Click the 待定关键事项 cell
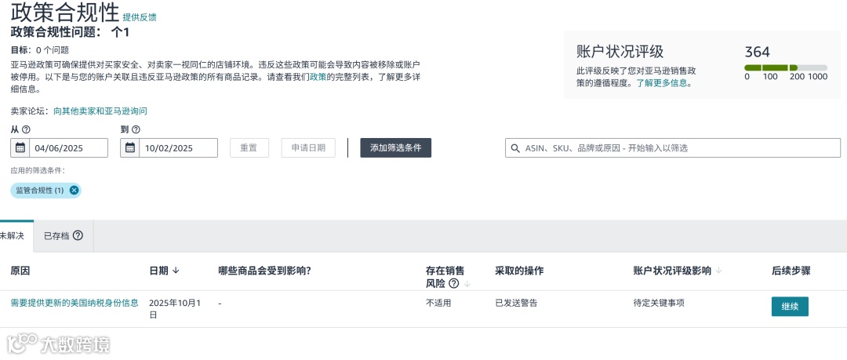Image resolution: width=847 pixels, height=360 pixels. point(659,303)
